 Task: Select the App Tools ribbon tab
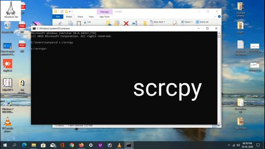(104, 17)
